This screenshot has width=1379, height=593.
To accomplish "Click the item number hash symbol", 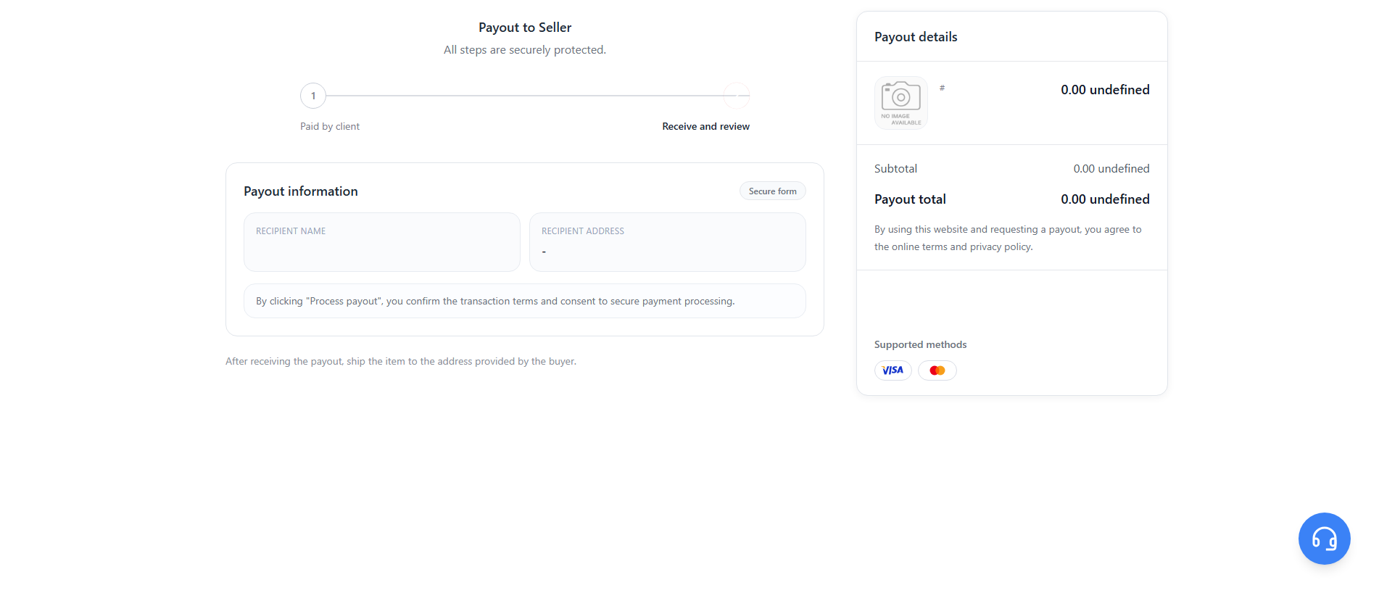I will pos(942,88).
